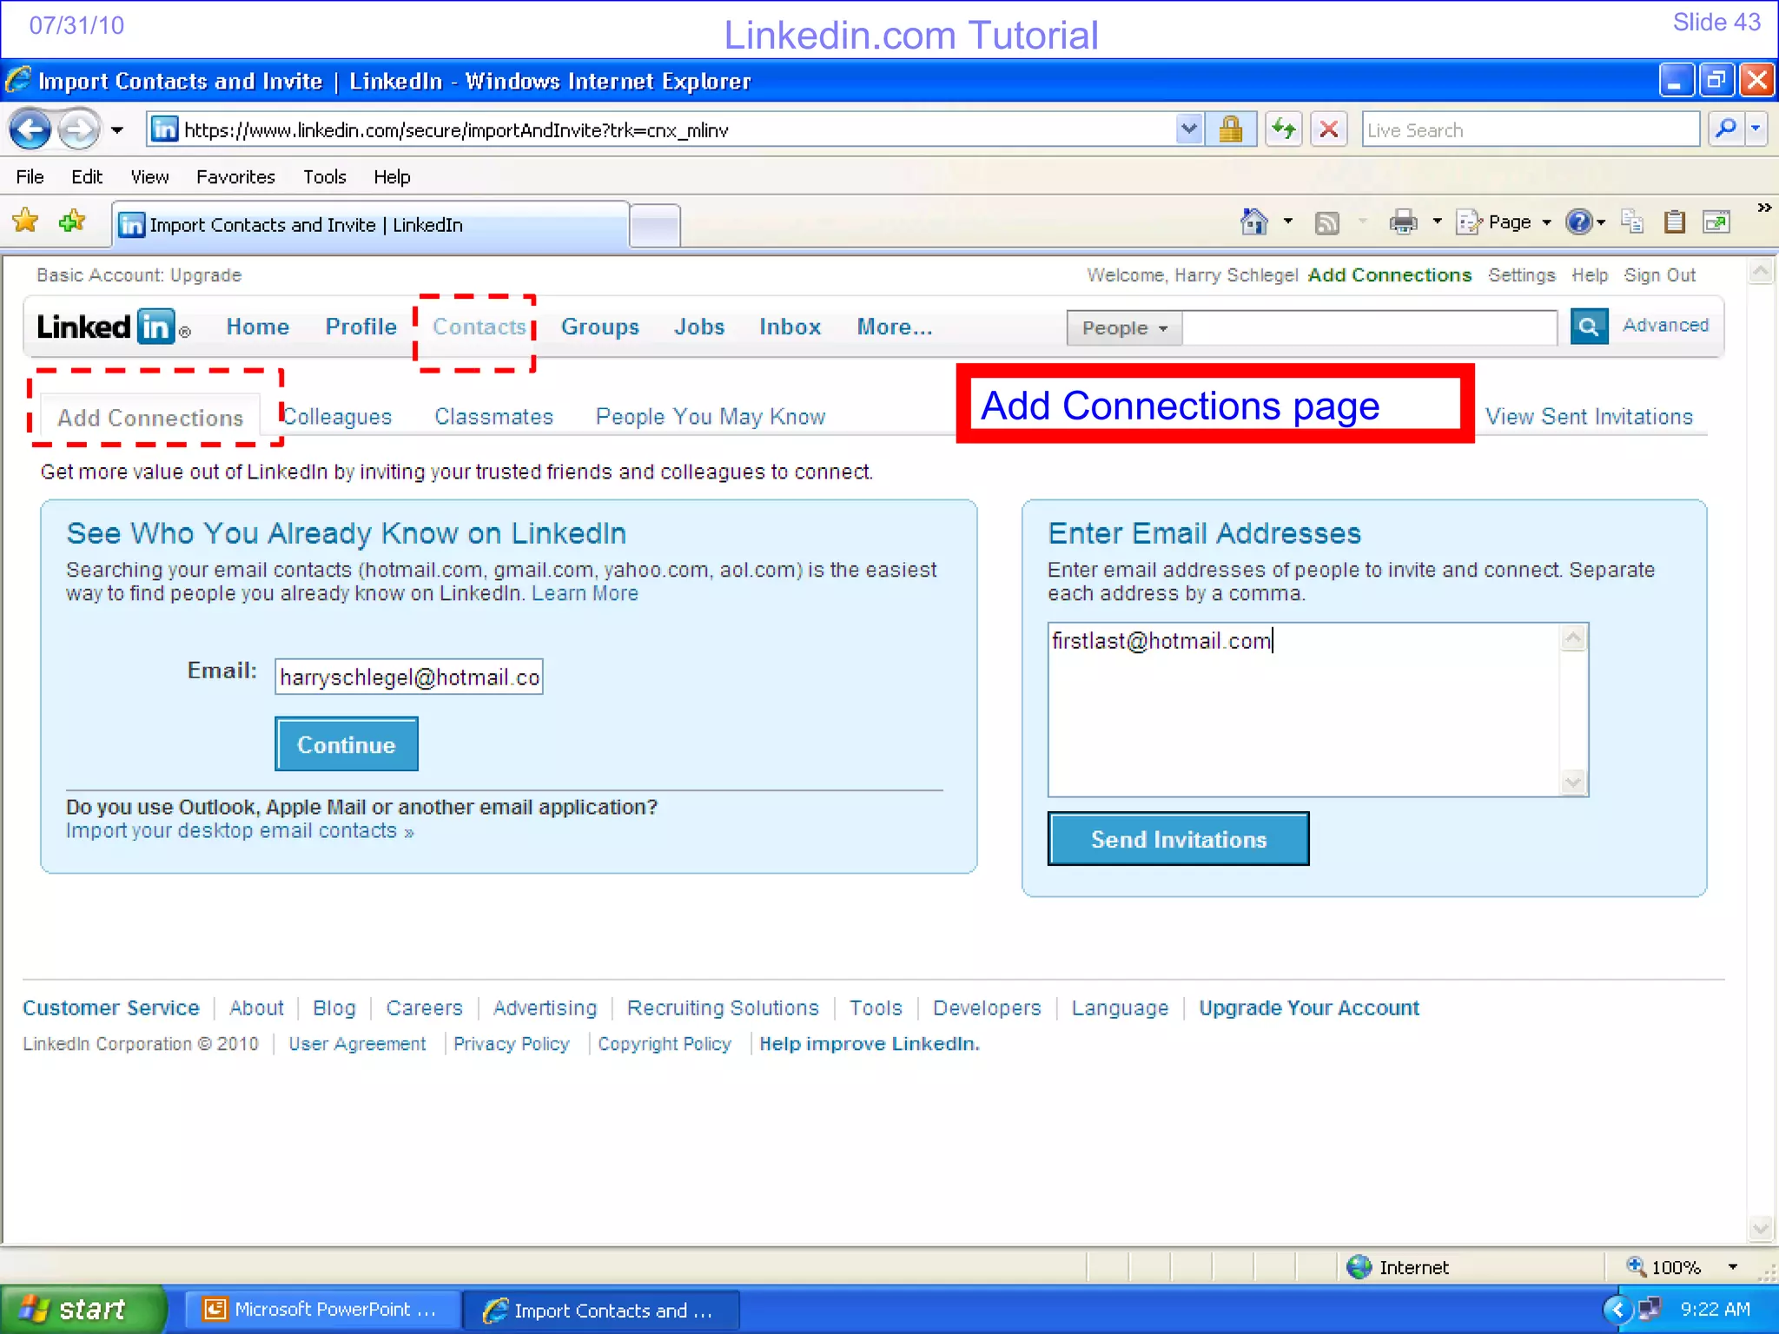Viewport: 1779px width, 1334px height.
Task: Click the page scrollbar down arrow
Action: pos(1761,1228)
